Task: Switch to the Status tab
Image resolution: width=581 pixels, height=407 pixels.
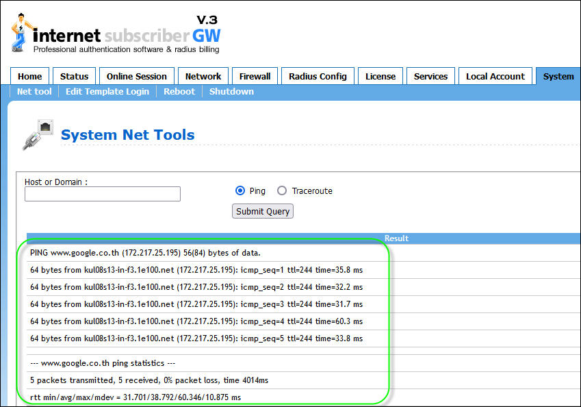Action: pos(74,77)
